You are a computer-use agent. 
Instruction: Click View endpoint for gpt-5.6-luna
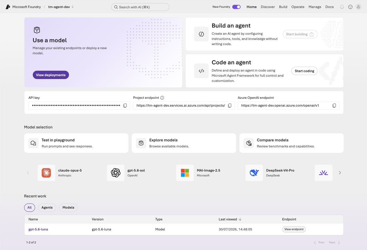(294, 229)
